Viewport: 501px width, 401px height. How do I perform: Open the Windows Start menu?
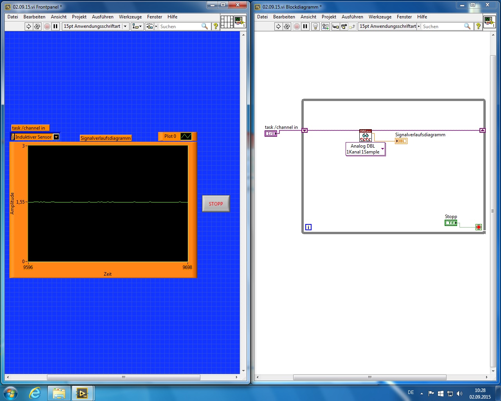point(10,393)
